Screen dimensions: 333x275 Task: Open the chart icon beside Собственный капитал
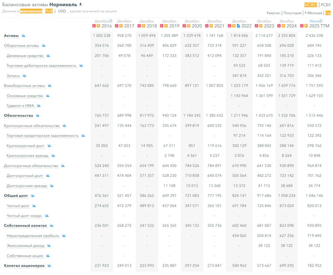pos(52,226)
